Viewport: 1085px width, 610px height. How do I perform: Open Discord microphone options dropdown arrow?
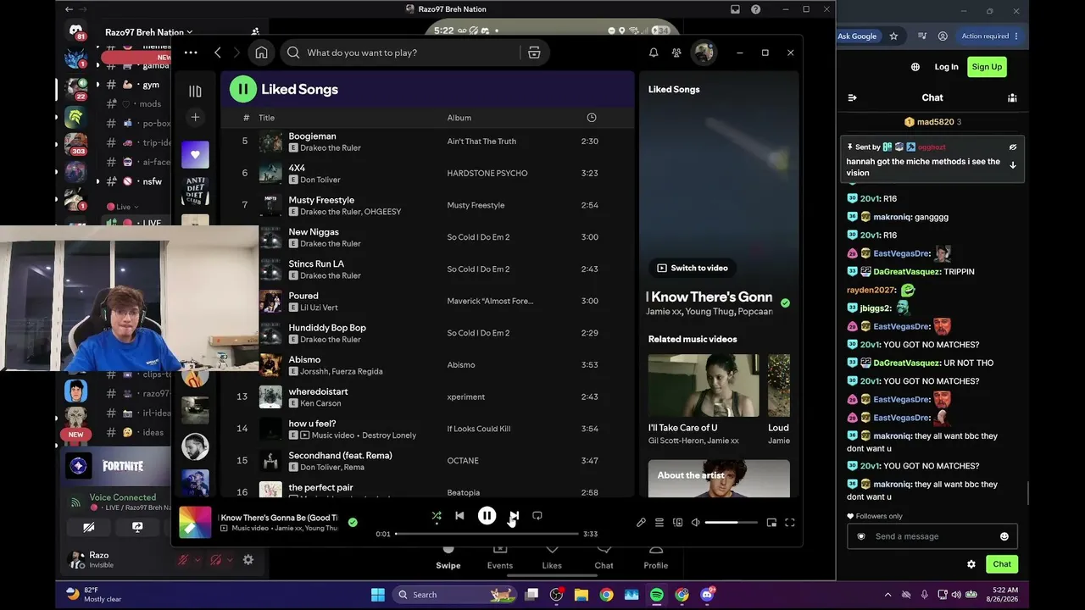pos(198,560)
